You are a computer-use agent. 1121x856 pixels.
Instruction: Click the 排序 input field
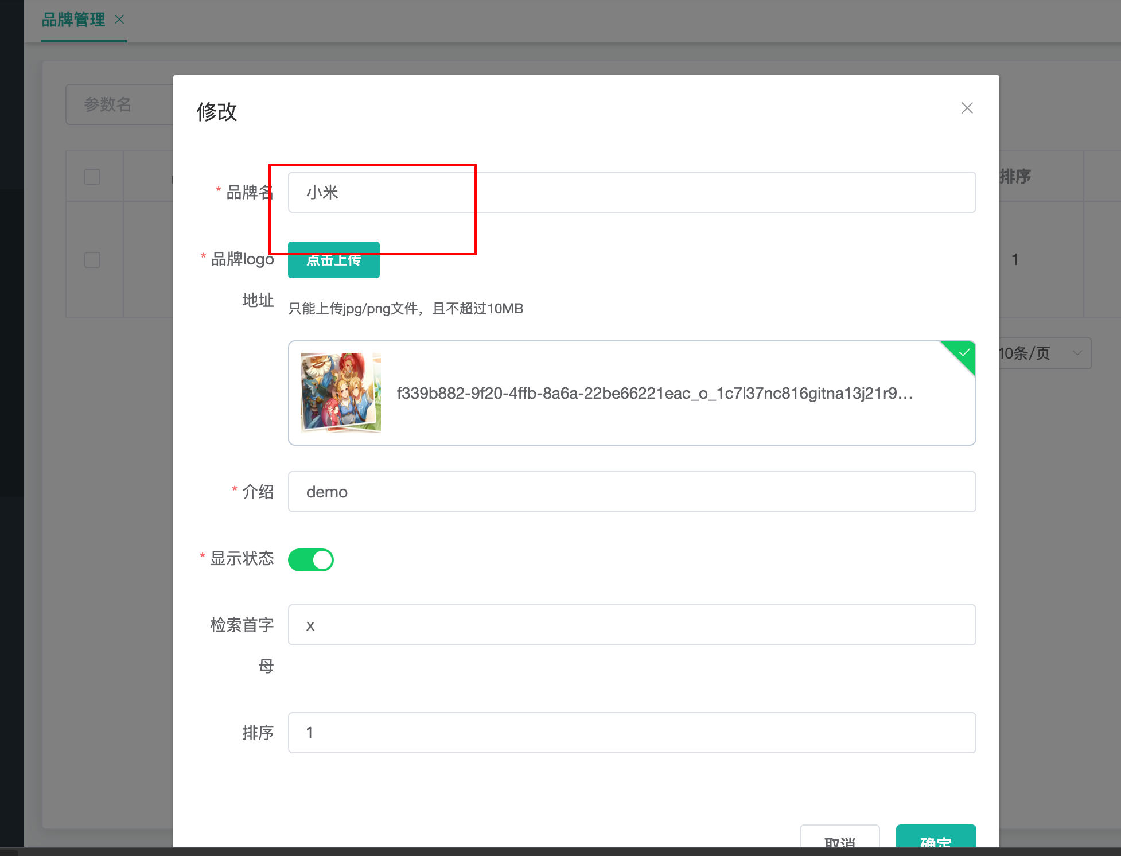pyautogui.click(x=632, y=733)
